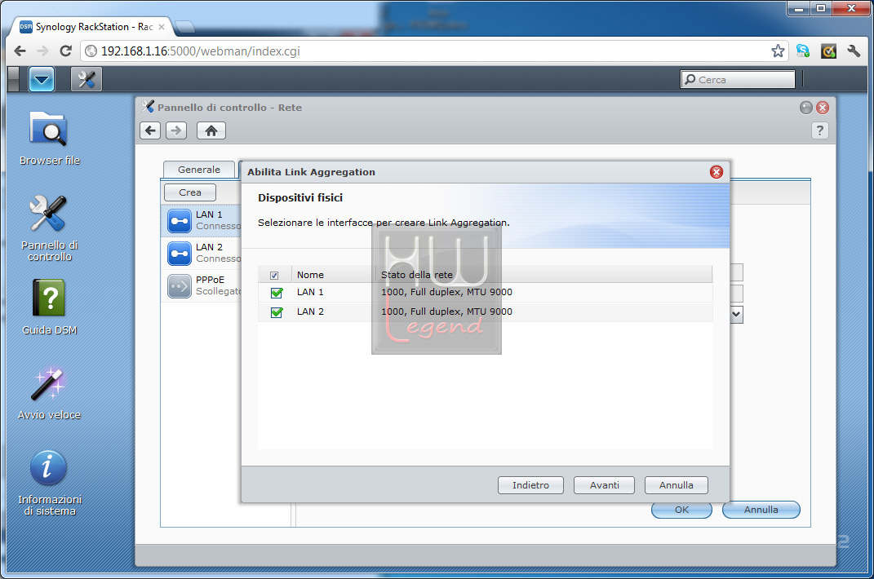874x579 pixels.
Task: Click the Crea button
Action: click(x=190, y=192)
